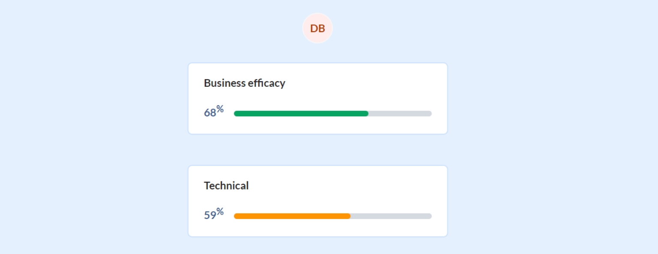Click the percent sign beside 59
This screenshot has height=254, width=658.
220,212
